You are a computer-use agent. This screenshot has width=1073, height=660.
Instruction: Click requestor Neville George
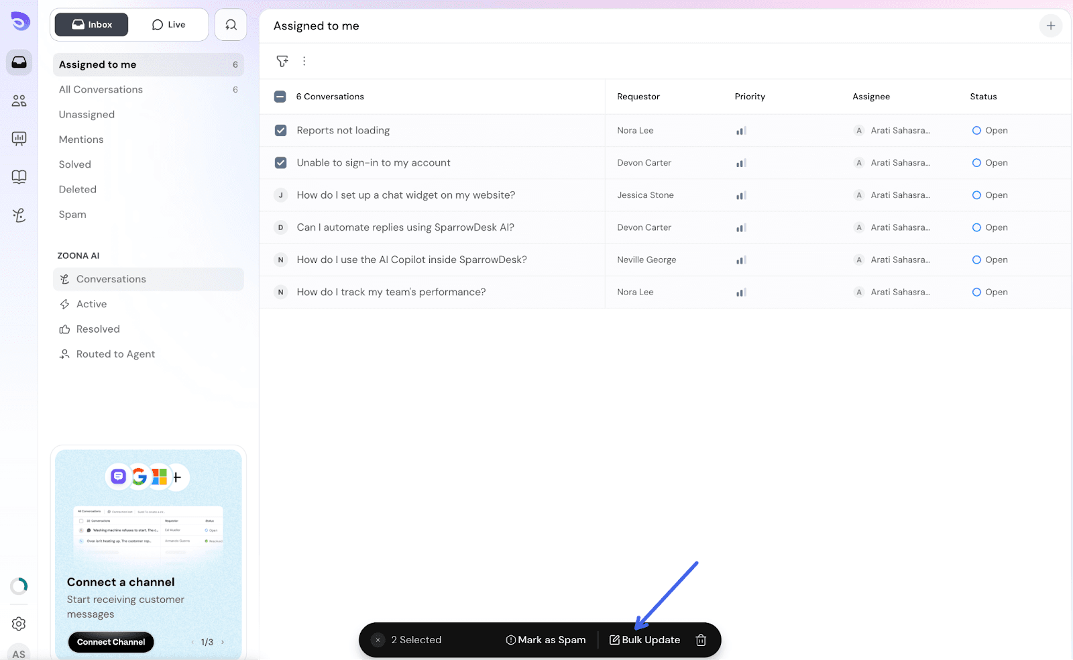pyautogui.click(x=646, y=260)
